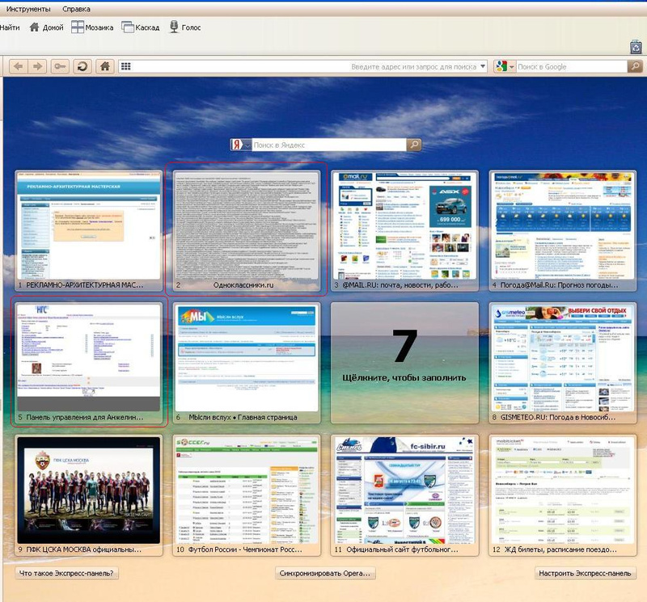Click the Синхронизировать Opera button
Viewport: 647px width, 602px height.
coord(325,573)
